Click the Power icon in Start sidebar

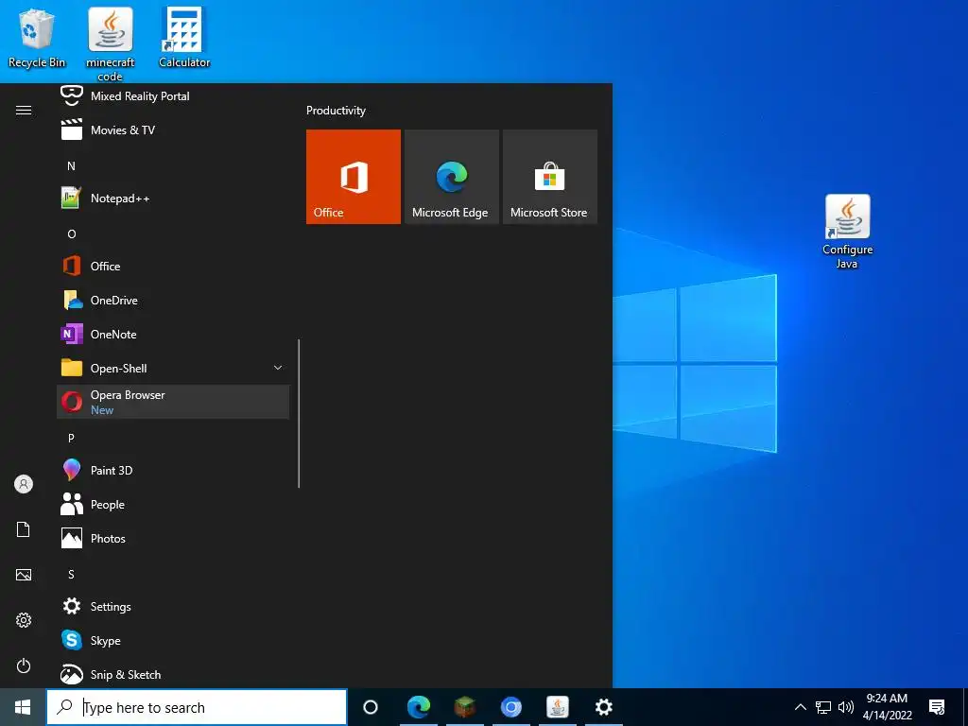point(24,665)
